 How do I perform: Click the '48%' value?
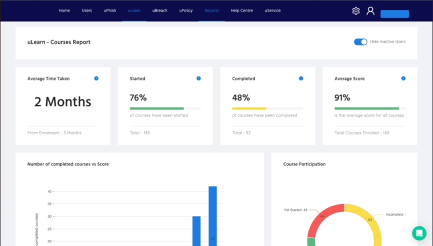(241, 97)
